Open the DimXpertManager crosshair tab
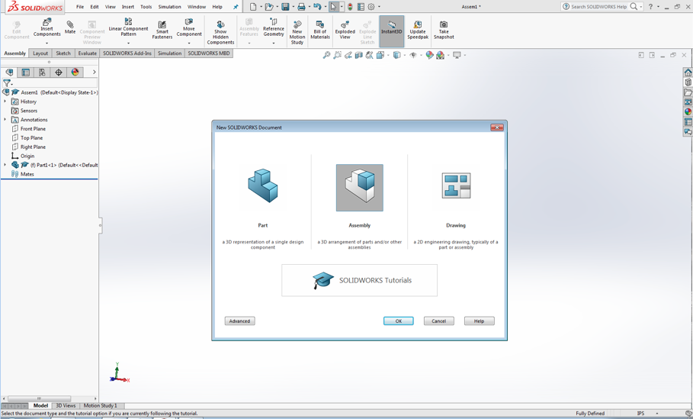693x419 pixels. (x=59, y=72)
